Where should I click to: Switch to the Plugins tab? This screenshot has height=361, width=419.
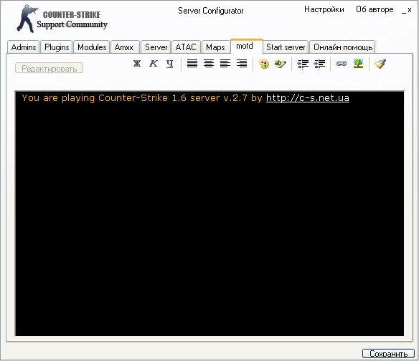pyautogui.click(x=57, y=47)
